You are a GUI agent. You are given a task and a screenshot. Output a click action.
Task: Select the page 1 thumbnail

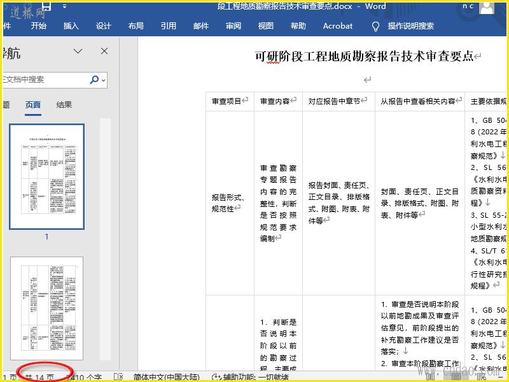tap(46, 176)
